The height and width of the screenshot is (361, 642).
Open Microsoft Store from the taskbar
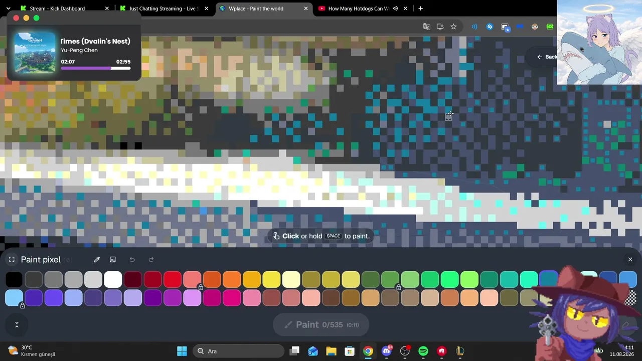[x=350, y=351]
